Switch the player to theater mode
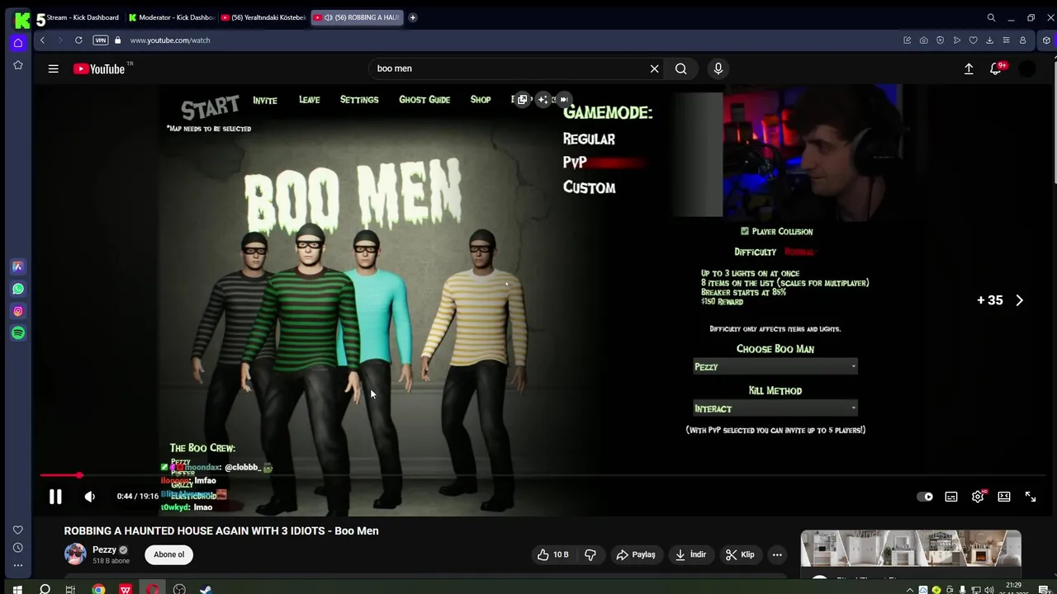Viewport: 1057px width, 594px height. pos(1004,497)
